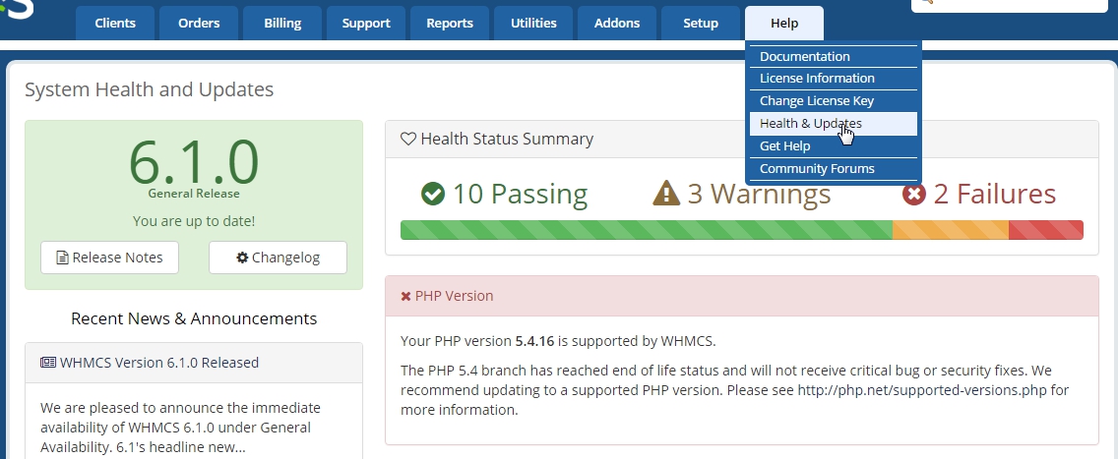Click the '2 Failures' text

(x=995, y=194)
